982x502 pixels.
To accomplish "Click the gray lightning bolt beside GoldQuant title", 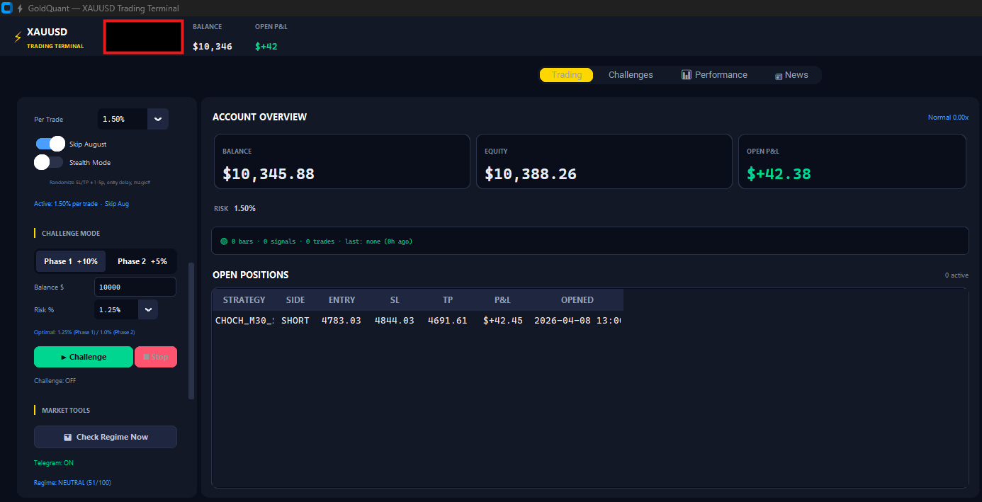I will click(x=20, y=8).
